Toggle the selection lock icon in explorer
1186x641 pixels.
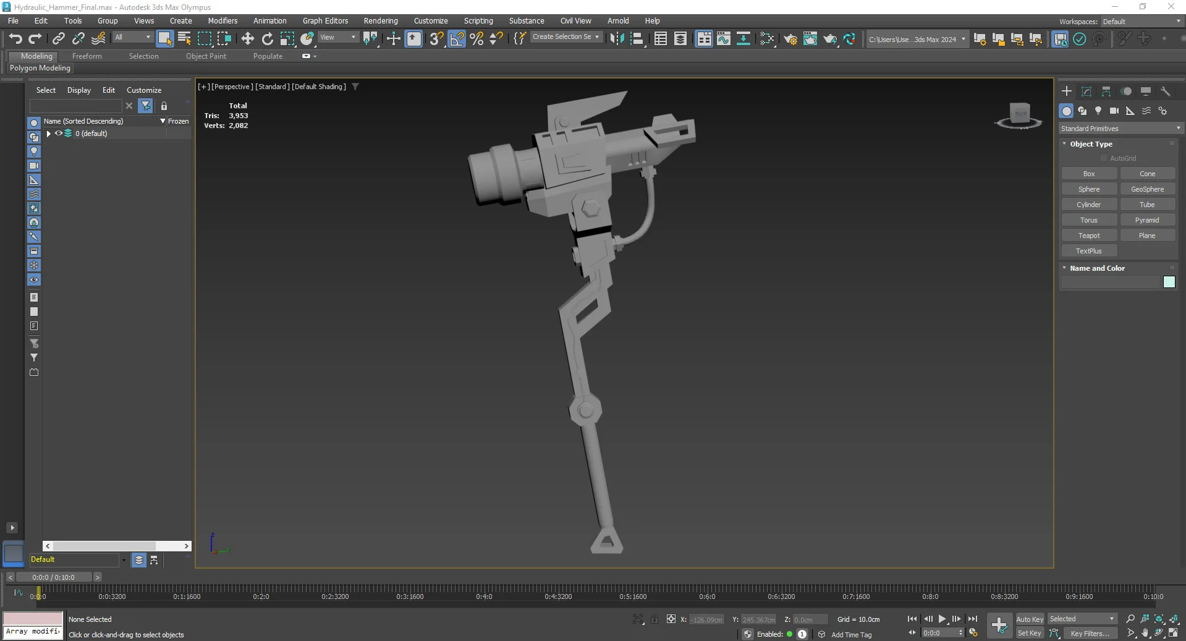pyautogui.click(x=164, y=106)
